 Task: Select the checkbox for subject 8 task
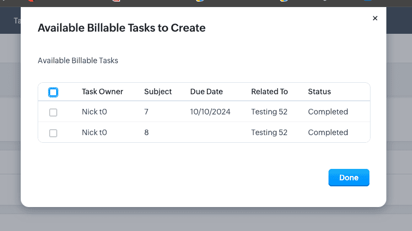53,133
